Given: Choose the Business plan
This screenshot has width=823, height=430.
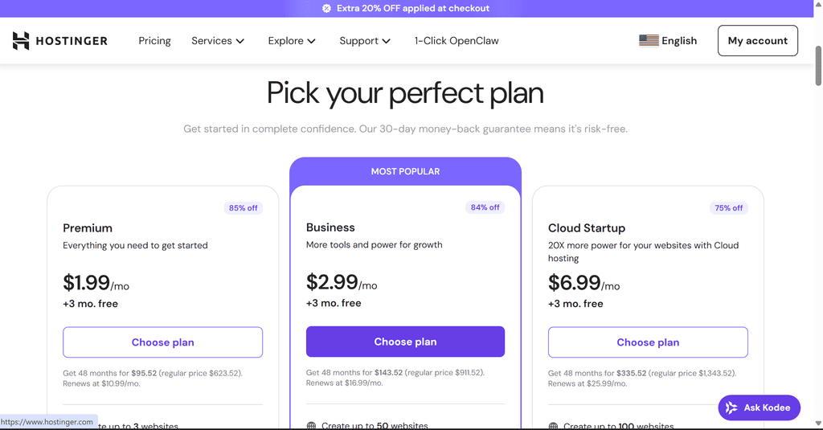Looking at the screenshot, I should 405,342.
